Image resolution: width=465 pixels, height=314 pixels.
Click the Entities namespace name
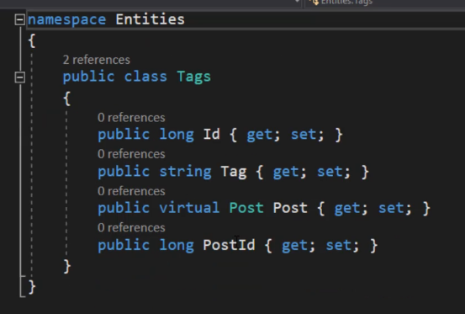[150, 19]
